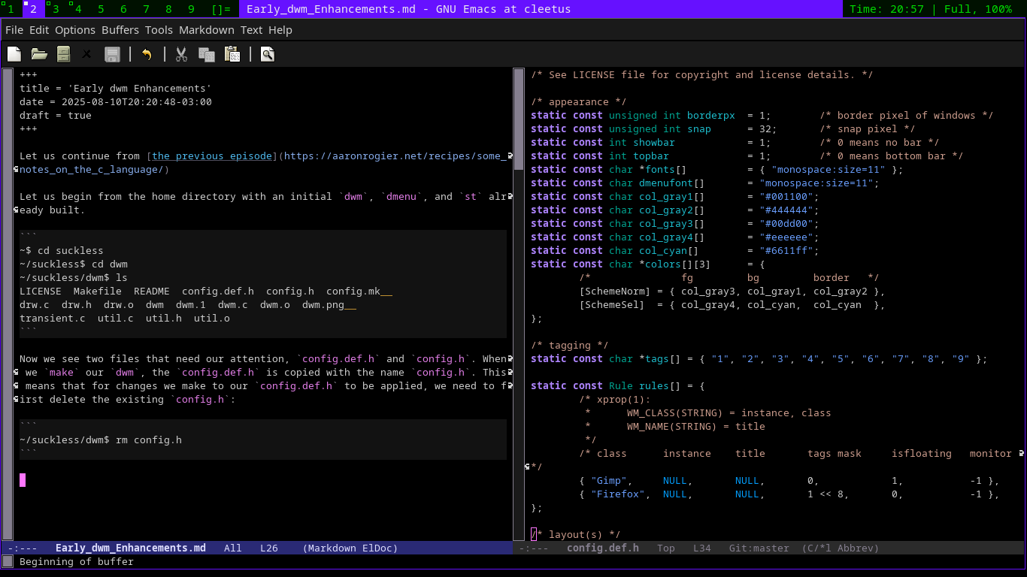Click 'All' position indicator in mode line
This screenshot has height=577, width=1027.
(x=233, y=548)
